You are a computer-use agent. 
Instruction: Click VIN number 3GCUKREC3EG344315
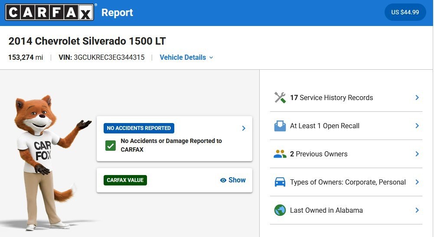(109, 57)
